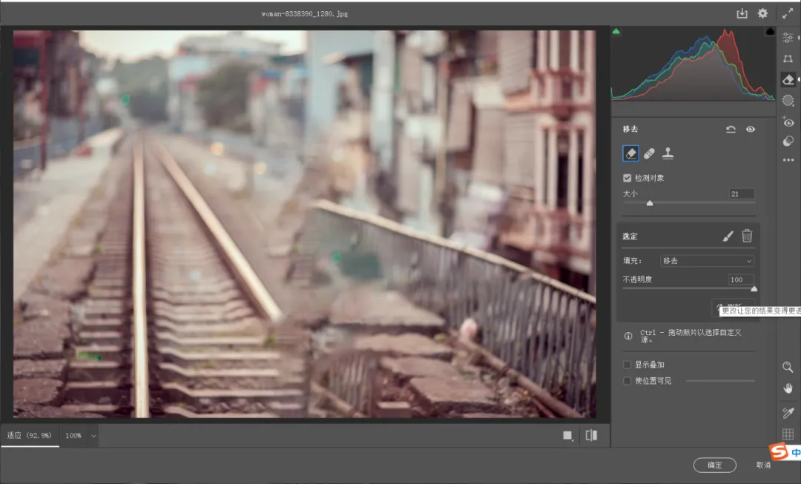Image resolution: width=801 pixels, height=484 pixels.
Task: Click the 大小 size slider handle
Action: (x=650, y=202)
